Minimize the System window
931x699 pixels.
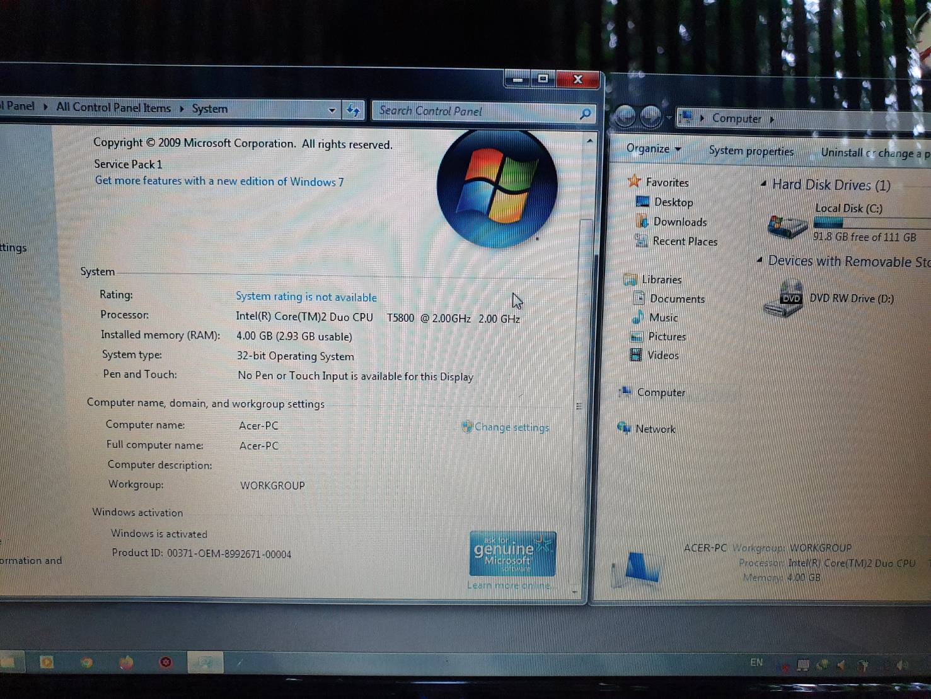(x=518, y=79)
